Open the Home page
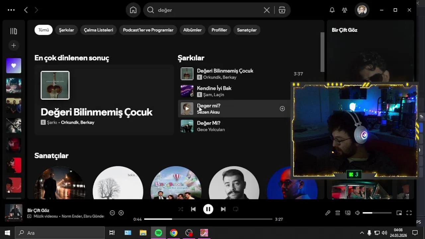 click(133, 10)
